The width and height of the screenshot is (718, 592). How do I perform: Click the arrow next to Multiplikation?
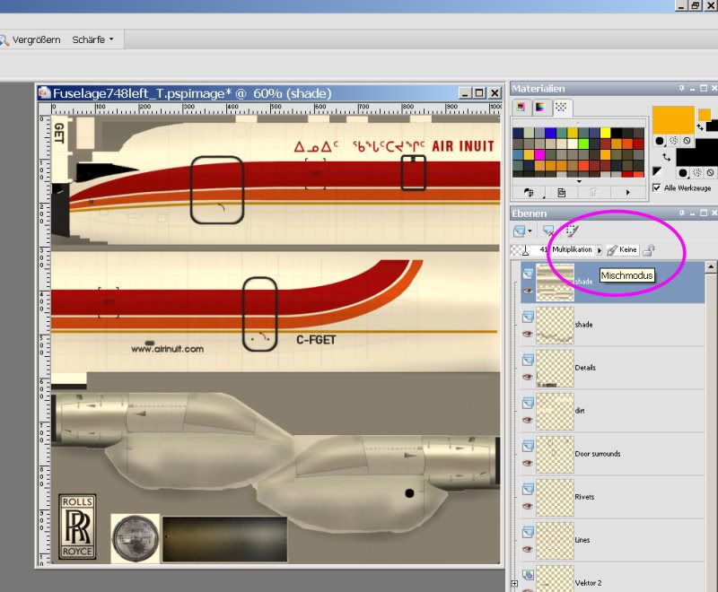tap(599, 250)
